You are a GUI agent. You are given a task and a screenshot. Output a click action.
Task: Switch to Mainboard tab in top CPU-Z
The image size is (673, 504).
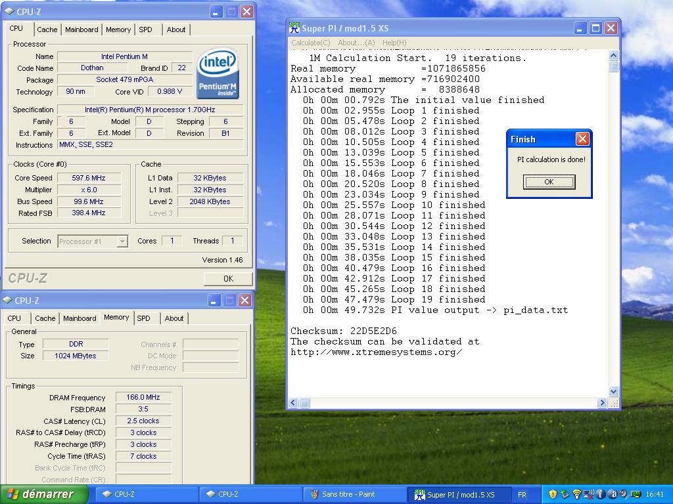[81, 30]
